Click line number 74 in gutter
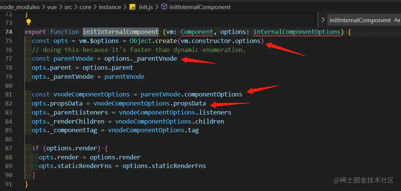 8,32
